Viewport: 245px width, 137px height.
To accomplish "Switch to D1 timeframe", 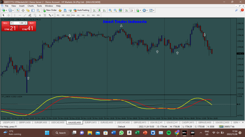I will click(x=88, y=15).
